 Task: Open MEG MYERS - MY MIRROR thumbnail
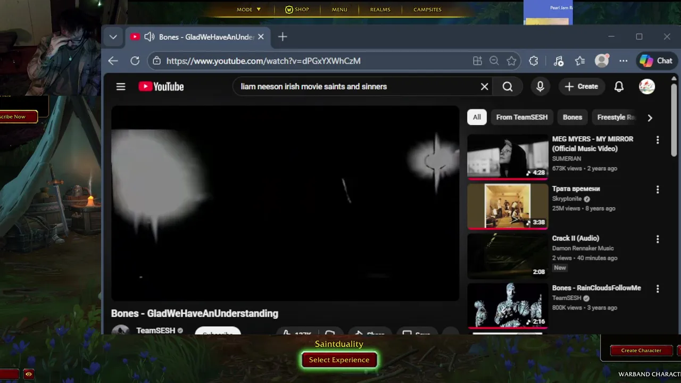(508, 156)
